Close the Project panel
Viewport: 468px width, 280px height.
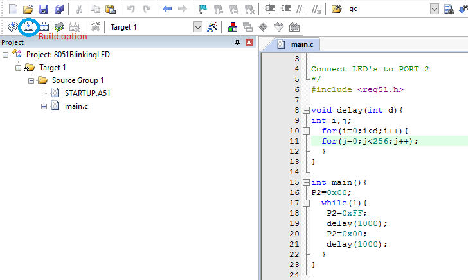(249, 42)
